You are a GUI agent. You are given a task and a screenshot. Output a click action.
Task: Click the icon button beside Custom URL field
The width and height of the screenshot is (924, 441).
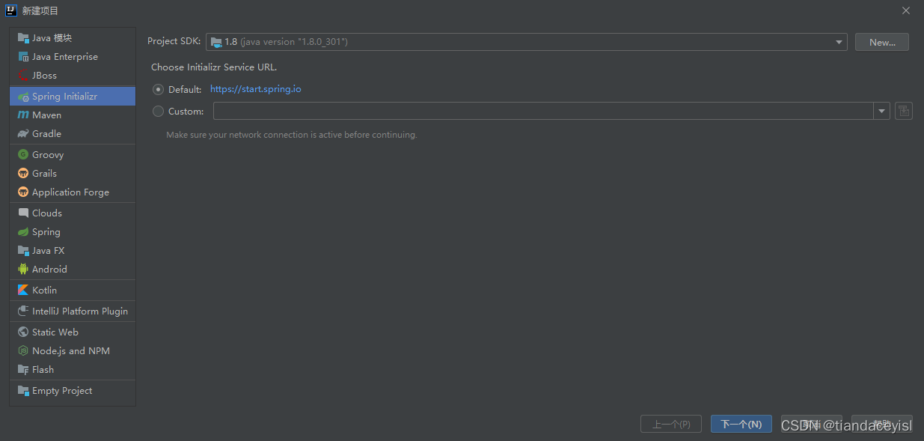pyautogui.click(x=904, y=111)
